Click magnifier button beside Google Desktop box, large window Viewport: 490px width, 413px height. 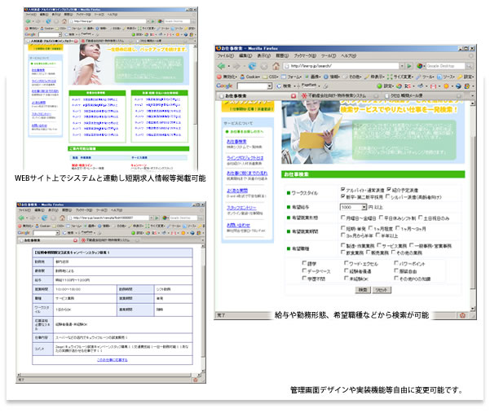pyautogui.click(x=469, y=66)
